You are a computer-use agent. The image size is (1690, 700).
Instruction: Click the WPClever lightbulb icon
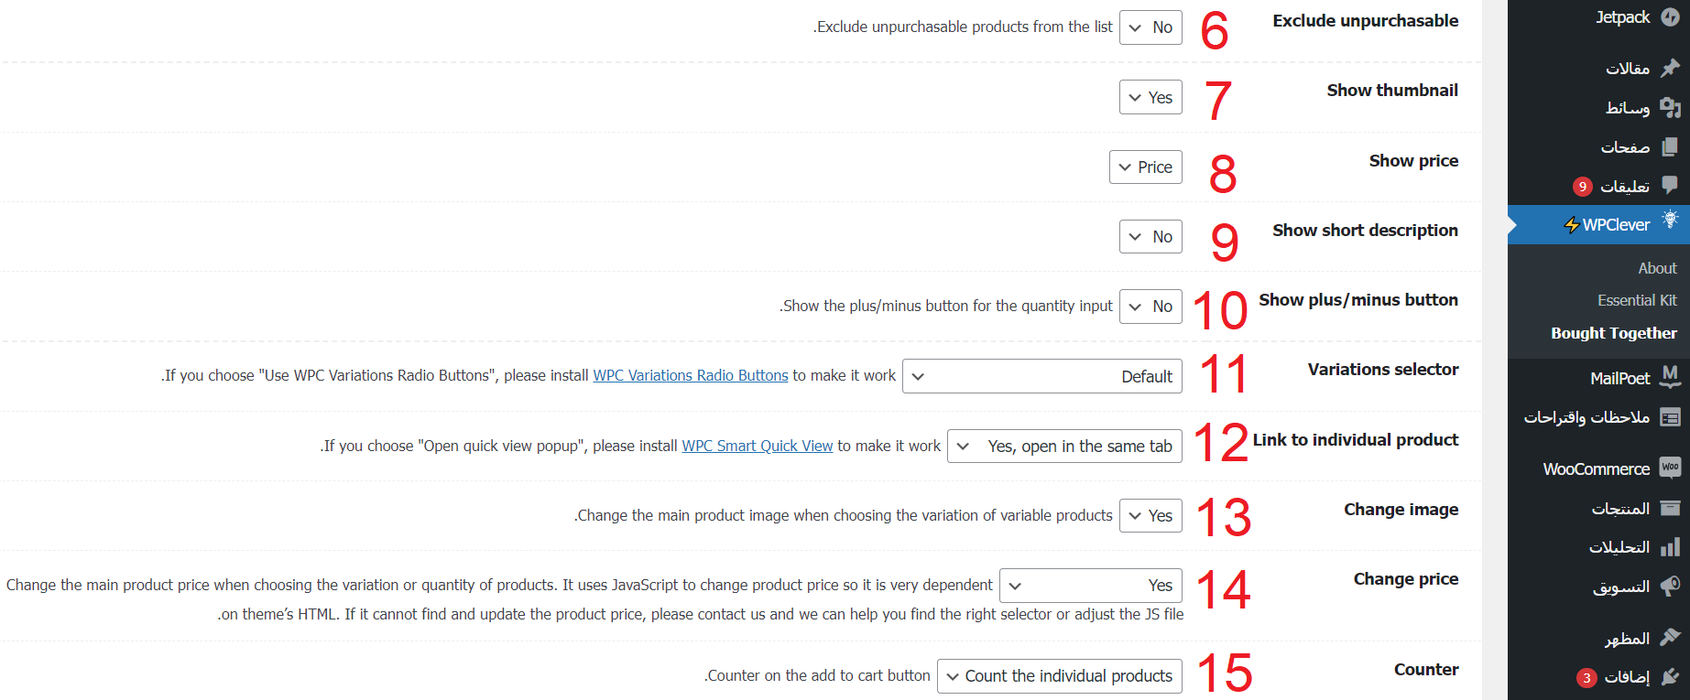pos(1670,220)
